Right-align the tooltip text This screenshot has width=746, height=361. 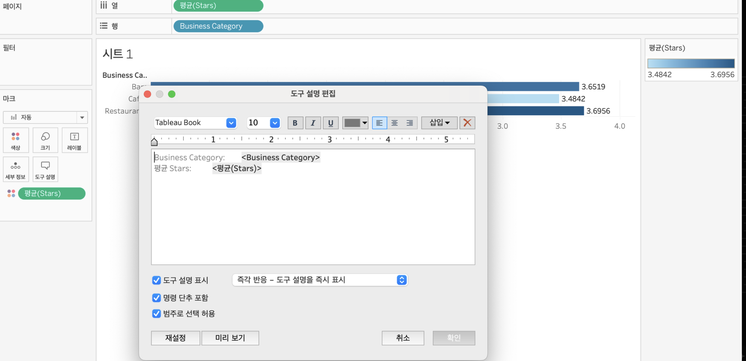pos(410,123)
